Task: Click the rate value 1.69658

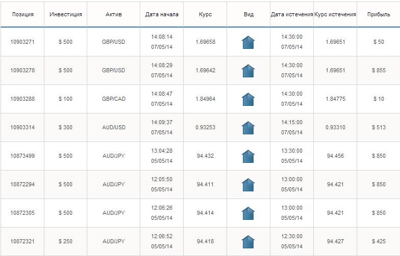Action: coord(205,42)
